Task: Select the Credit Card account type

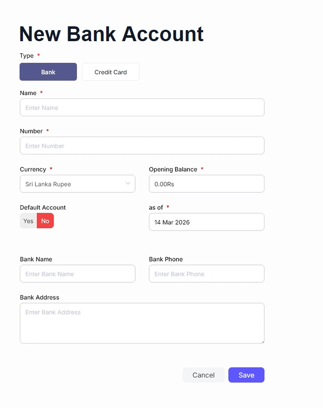Action: coord(110,72)
